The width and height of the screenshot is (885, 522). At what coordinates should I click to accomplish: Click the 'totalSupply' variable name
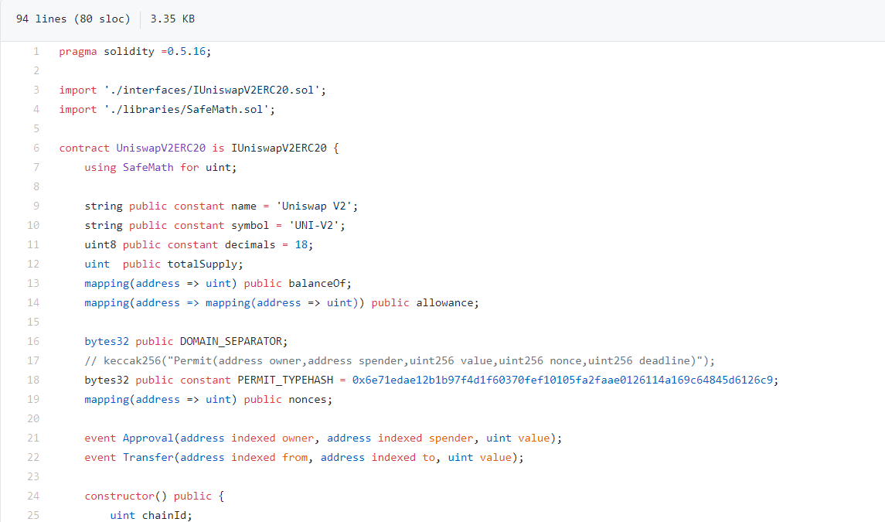click(x=202, y=264)
